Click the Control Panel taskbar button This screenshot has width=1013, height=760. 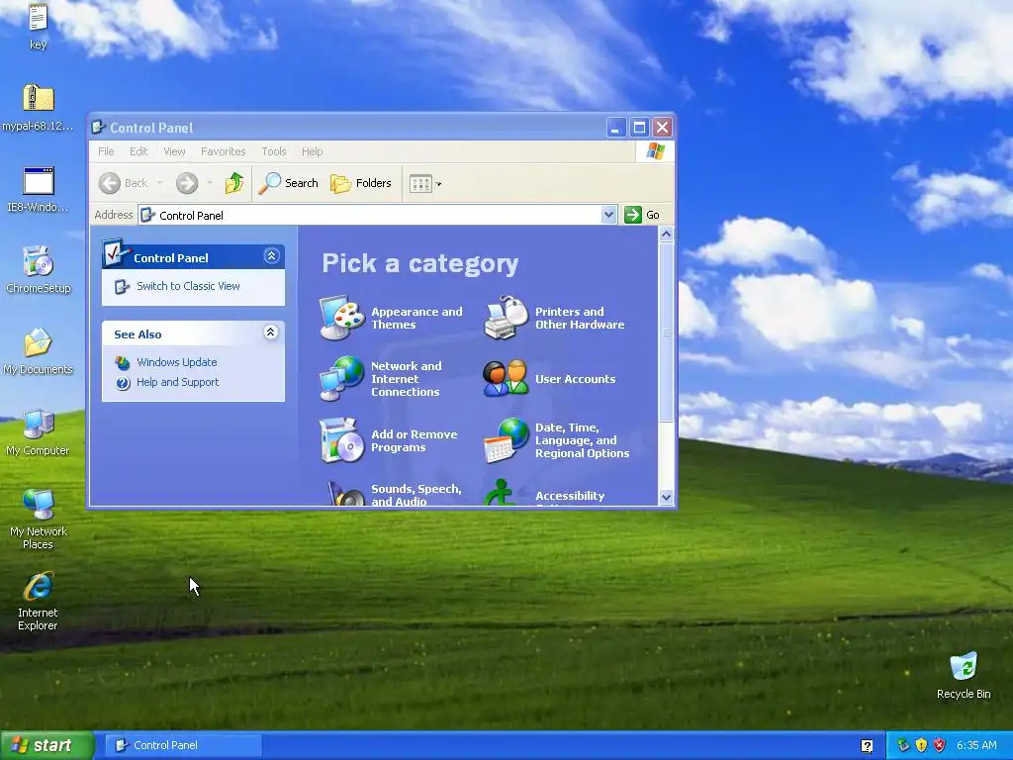pyautogui.click(x=183, y=746)
